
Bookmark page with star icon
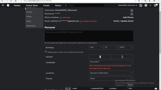click(x=139, y=1)
